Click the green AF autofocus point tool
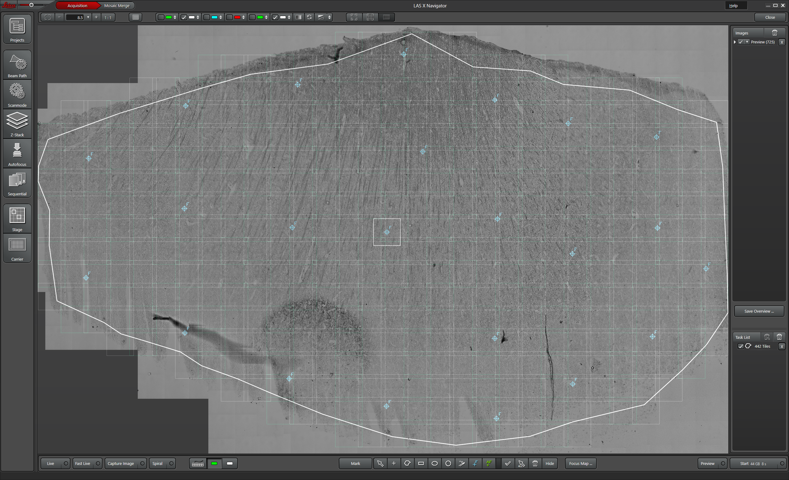This screenshot has width=789, height=480. click(x=489, y=463)
